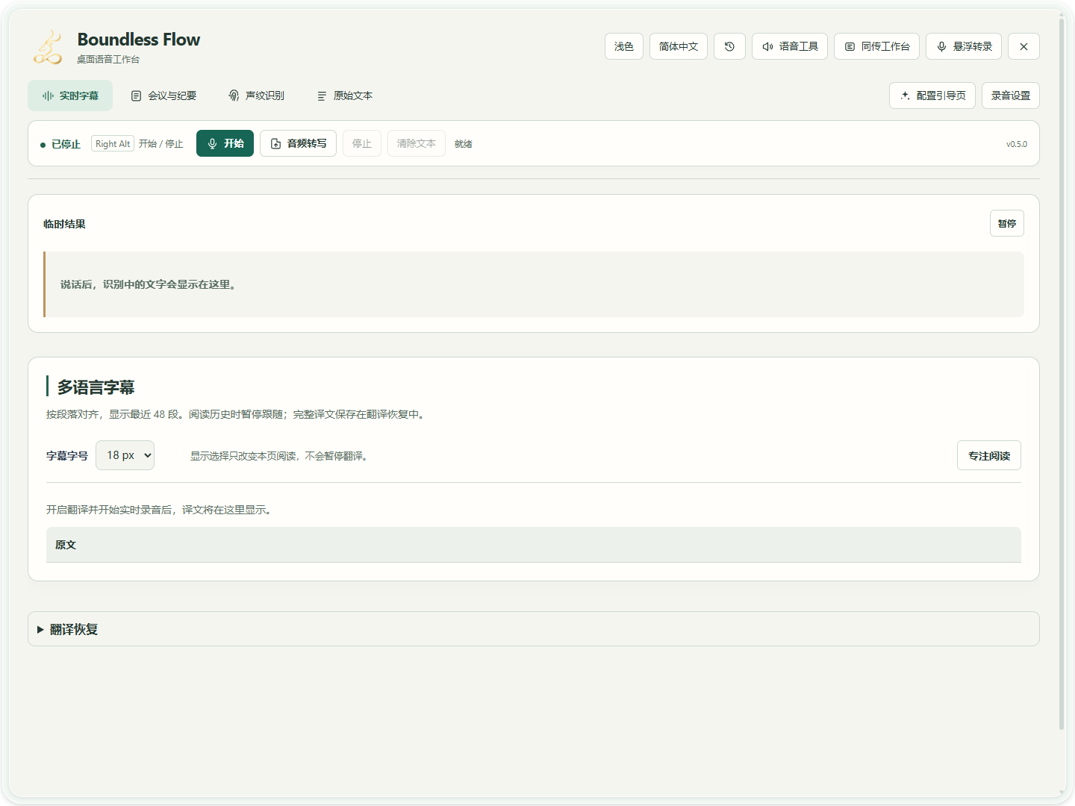
Task: Click the 临时结果 panel title
Action: (64, 224)
